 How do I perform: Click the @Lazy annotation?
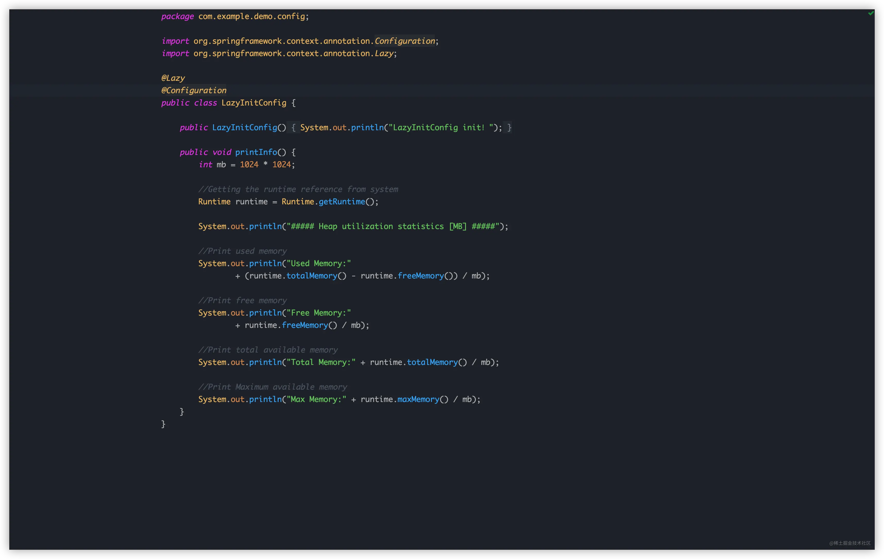click(x=173, y=78)
